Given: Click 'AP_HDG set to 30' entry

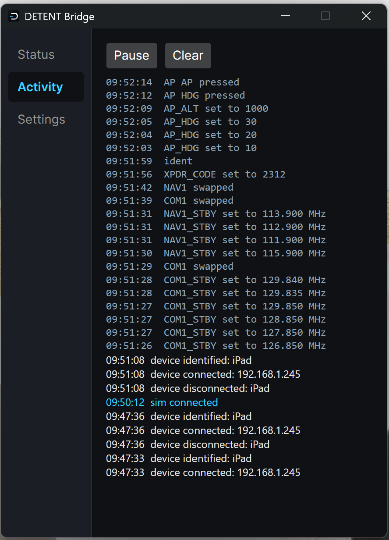Looking at the screenshot, I should (181, 121).
